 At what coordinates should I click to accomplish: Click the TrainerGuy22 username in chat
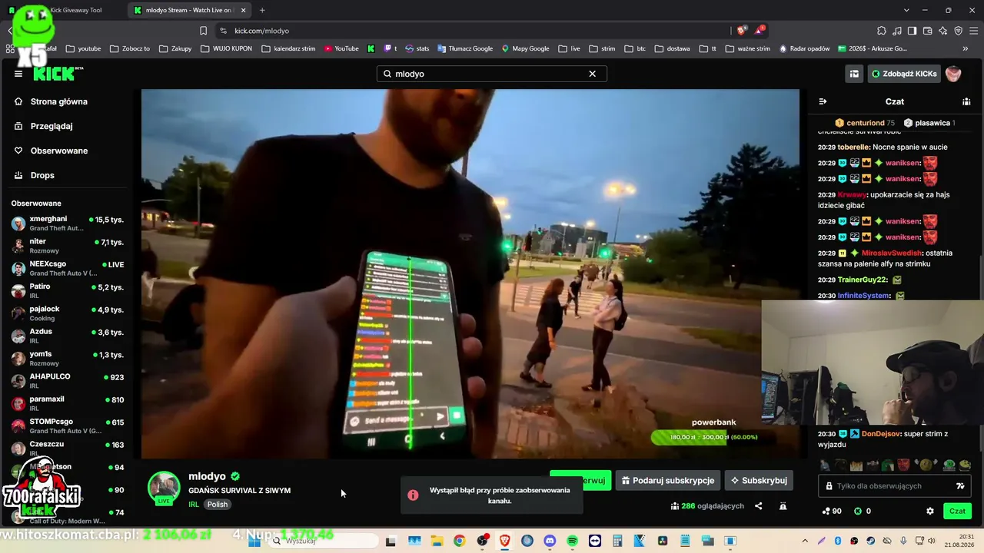(x=863, y=280)
